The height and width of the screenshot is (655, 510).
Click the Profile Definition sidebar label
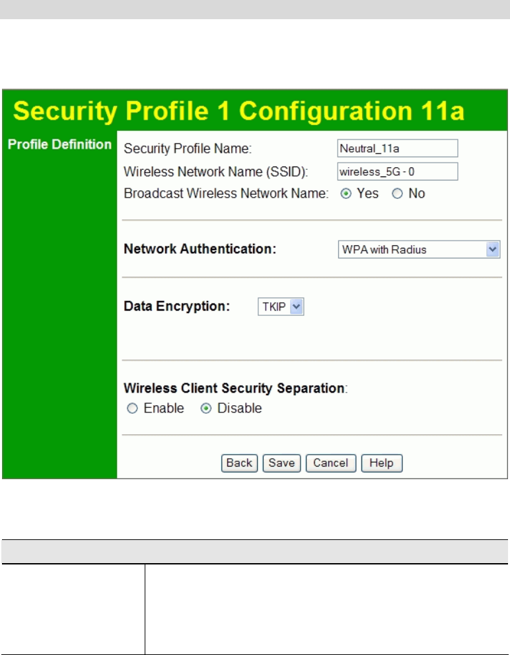(x=59, y=145)
